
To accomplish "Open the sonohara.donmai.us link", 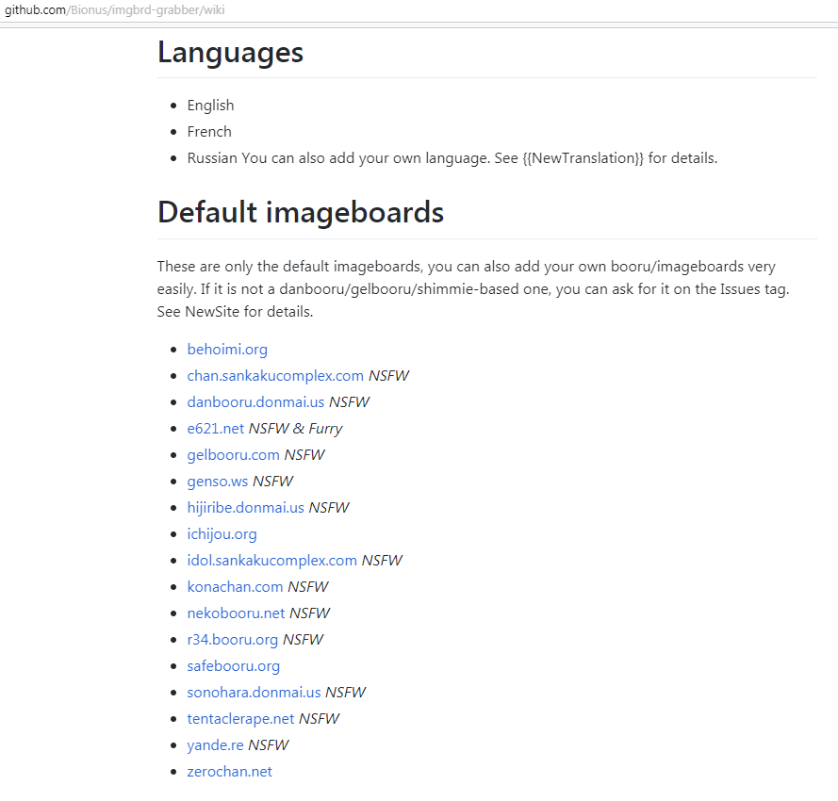I will pos(254,692).
